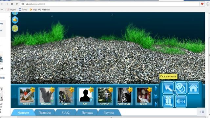Viewport: 210px width, 118px height.
Task: Add bookmark with plus icon
Action: [x=2, y=10]
